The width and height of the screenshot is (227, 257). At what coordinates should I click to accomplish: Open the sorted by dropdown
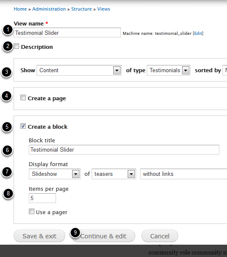click(225, 71)
